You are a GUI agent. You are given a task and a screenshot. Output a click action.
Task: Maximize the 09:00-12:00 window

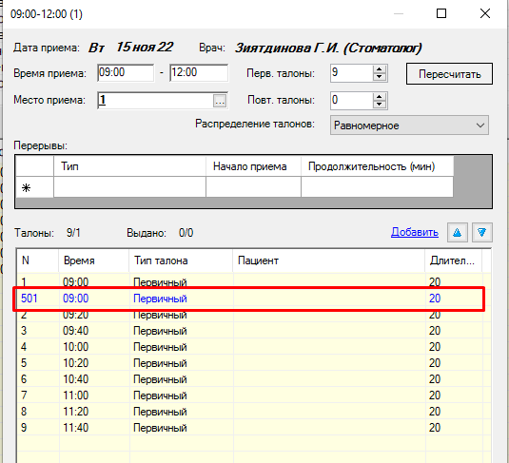click(x=441, y=13)
